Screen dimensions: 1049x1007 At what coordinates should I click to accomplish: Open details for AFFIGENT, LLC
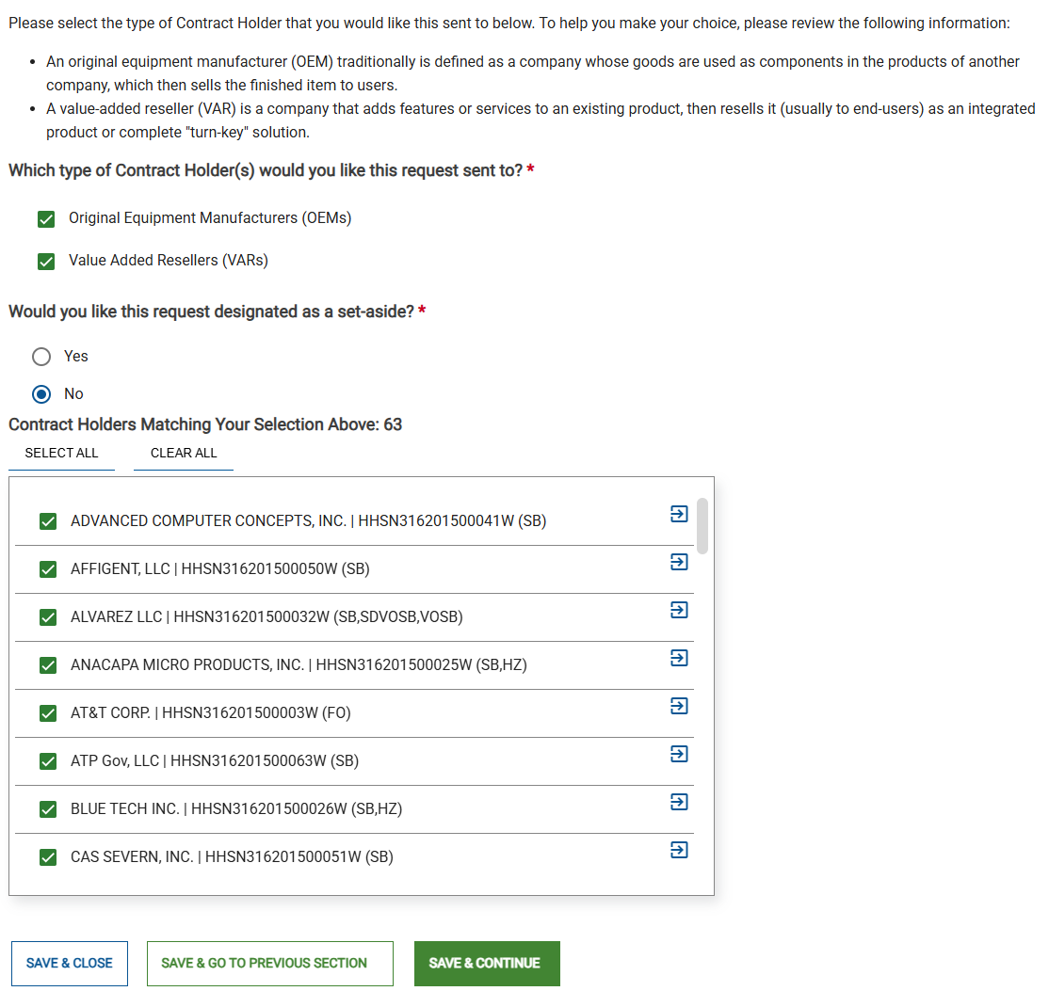(679, 562)
